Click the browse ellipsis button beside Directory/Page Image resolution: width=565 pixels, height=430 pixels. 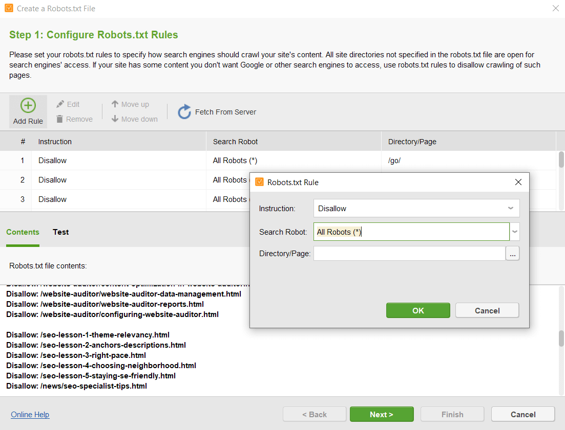coord(512,254)
